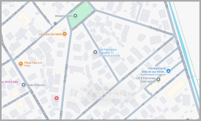This screenshot has width=201, height=121.
Task: Open the Parafarmacia blue shopping icon
Action: tap(168, 71)
